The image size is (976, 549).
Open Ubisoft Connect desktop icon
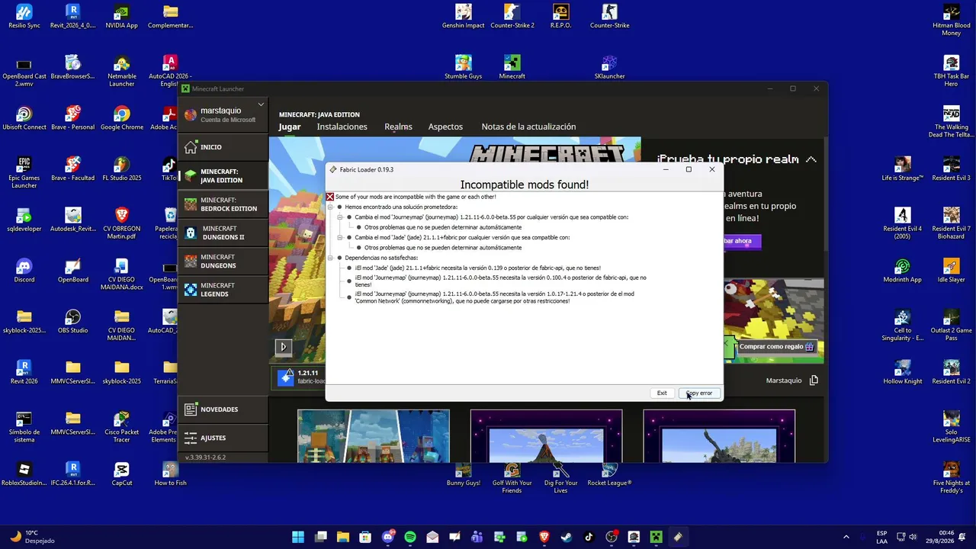(x=24, y=118)
